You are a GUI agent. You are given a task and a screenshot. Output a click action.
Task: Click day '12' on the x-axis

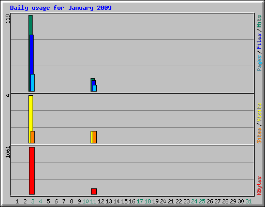pos(101,201)
